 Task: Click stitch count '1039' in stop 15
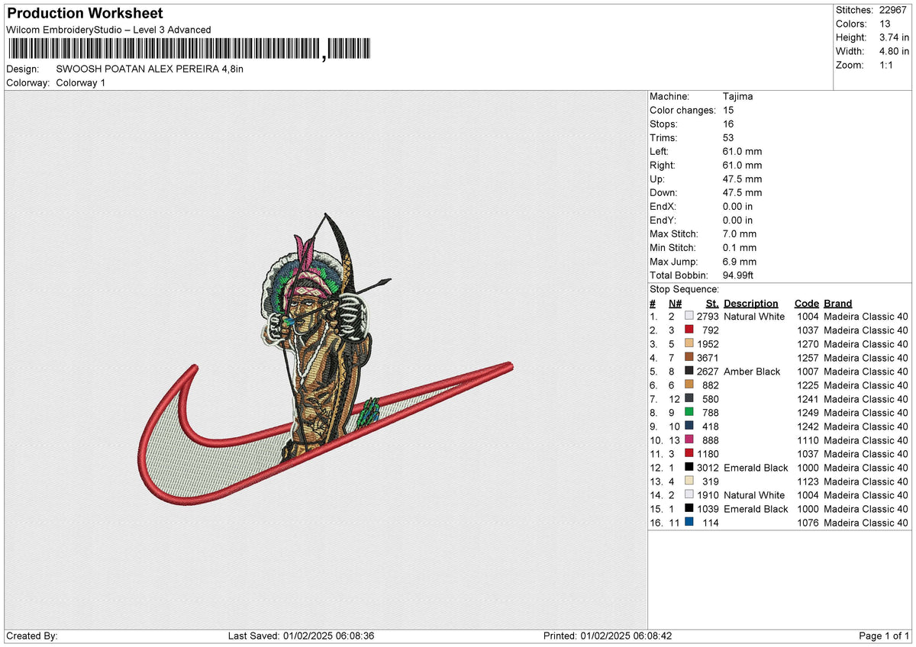(708, 509)
